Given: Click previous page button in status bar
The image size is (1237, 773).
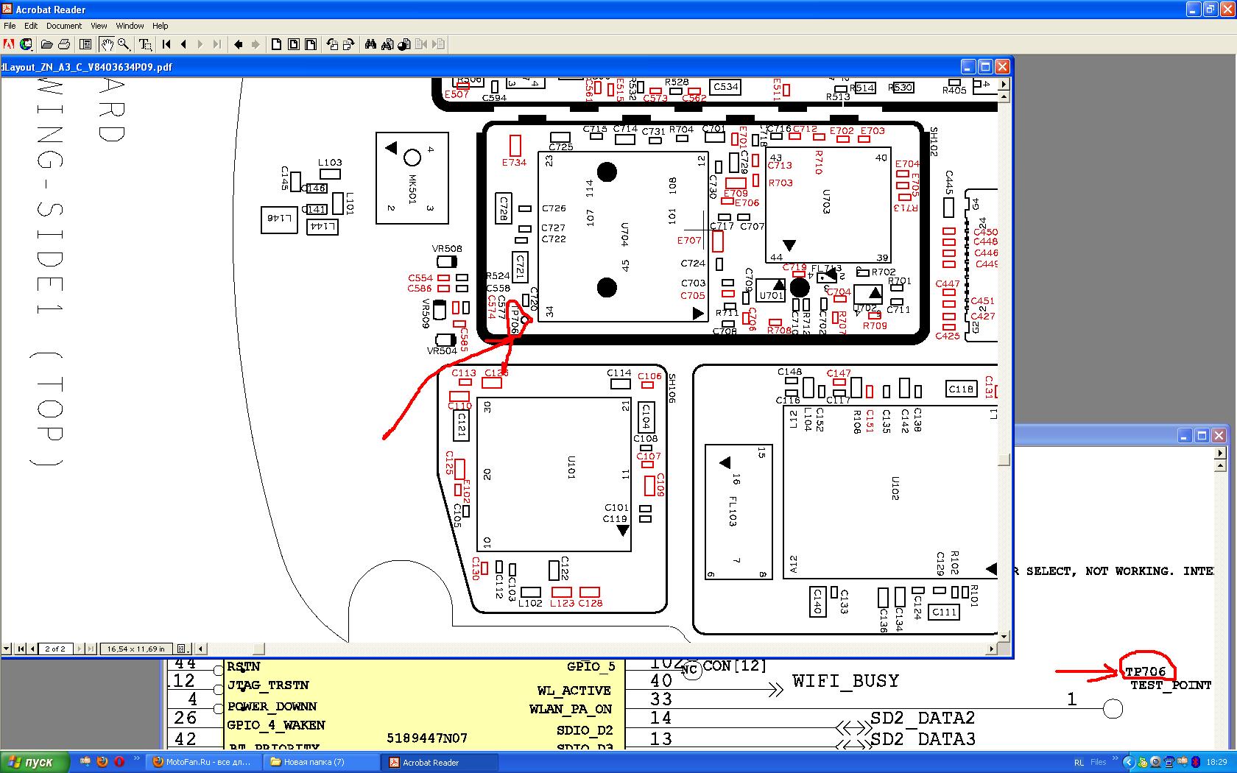Looking at the screenshot, I should click(32, 649).
